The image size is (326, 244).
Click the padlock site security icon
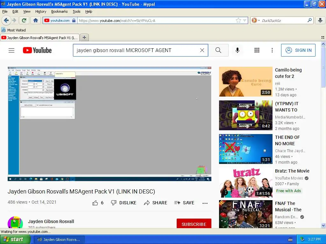pyautogui.click(x=74, y=21)
